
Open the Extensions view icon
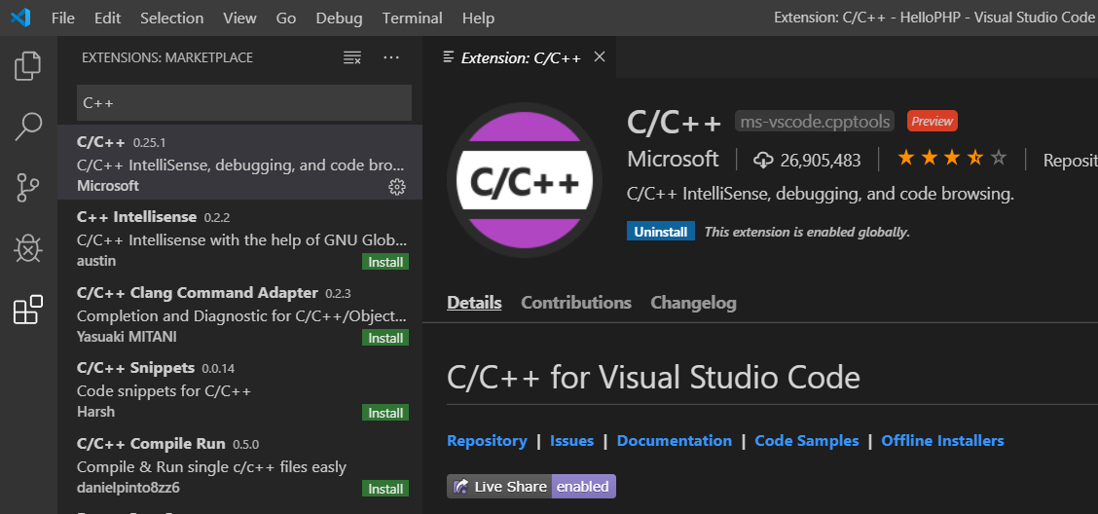tap(28, 310)
